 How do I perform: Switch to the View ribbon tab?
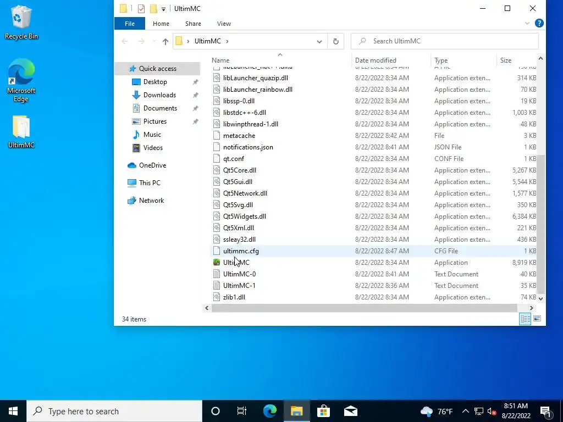224,24
